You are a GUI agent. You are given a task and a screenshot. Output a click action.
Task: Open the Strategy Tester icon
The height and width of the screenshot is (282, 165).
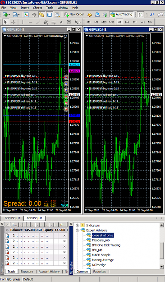pos(57,14)
